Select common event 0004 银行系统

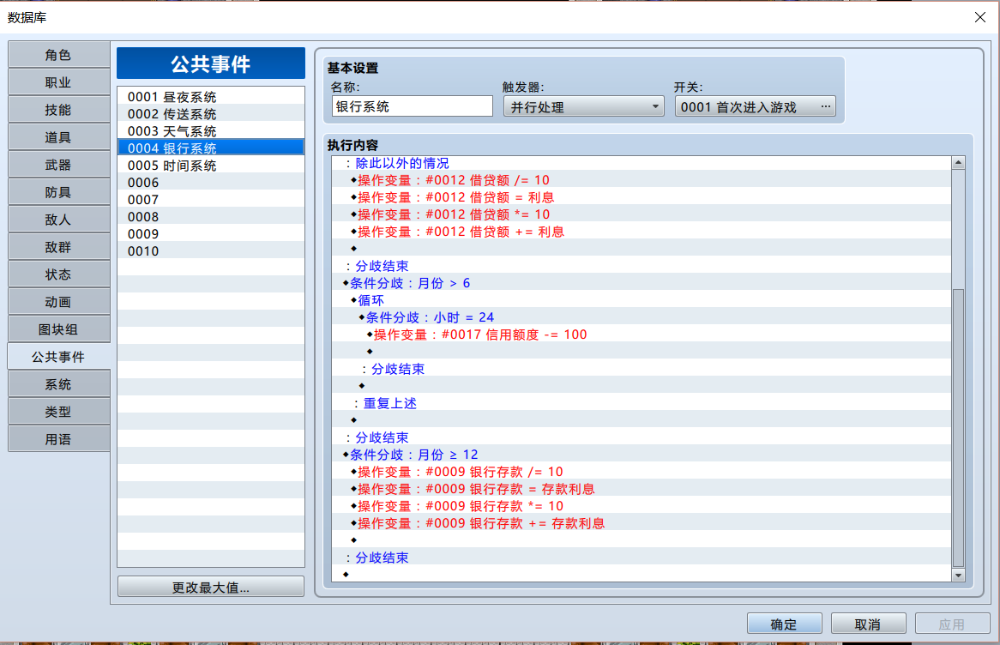(x=210, y=148)
